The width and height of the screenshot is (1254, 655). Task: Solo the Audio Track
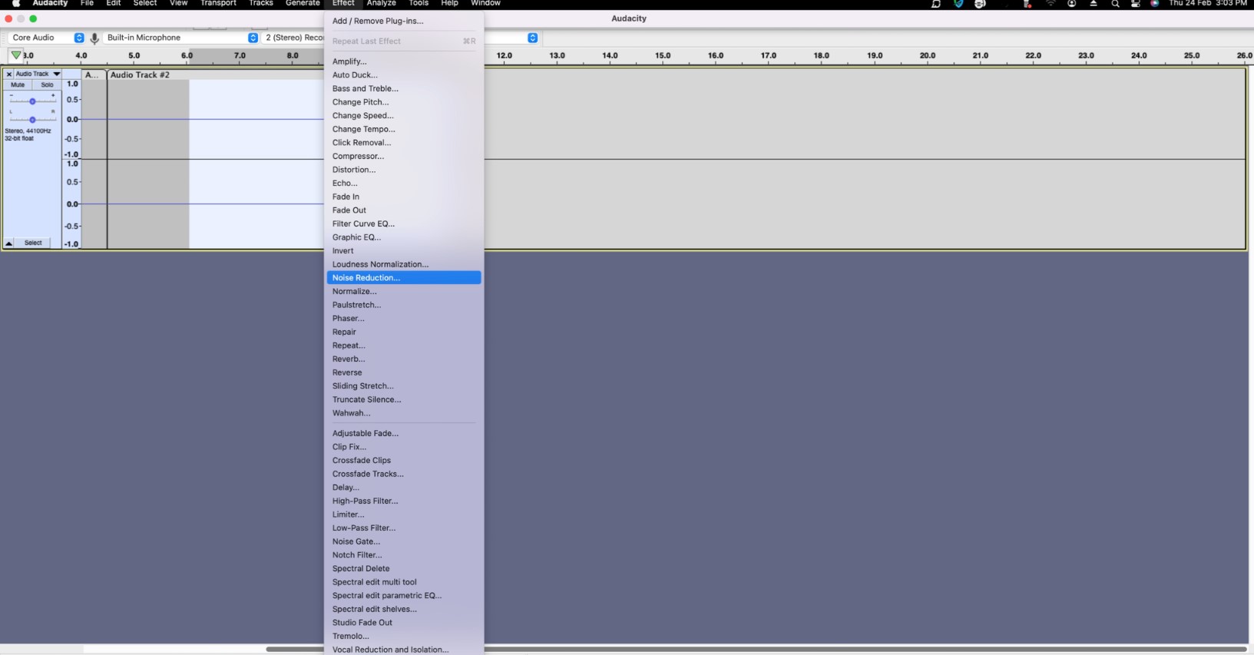click(47, 85)
